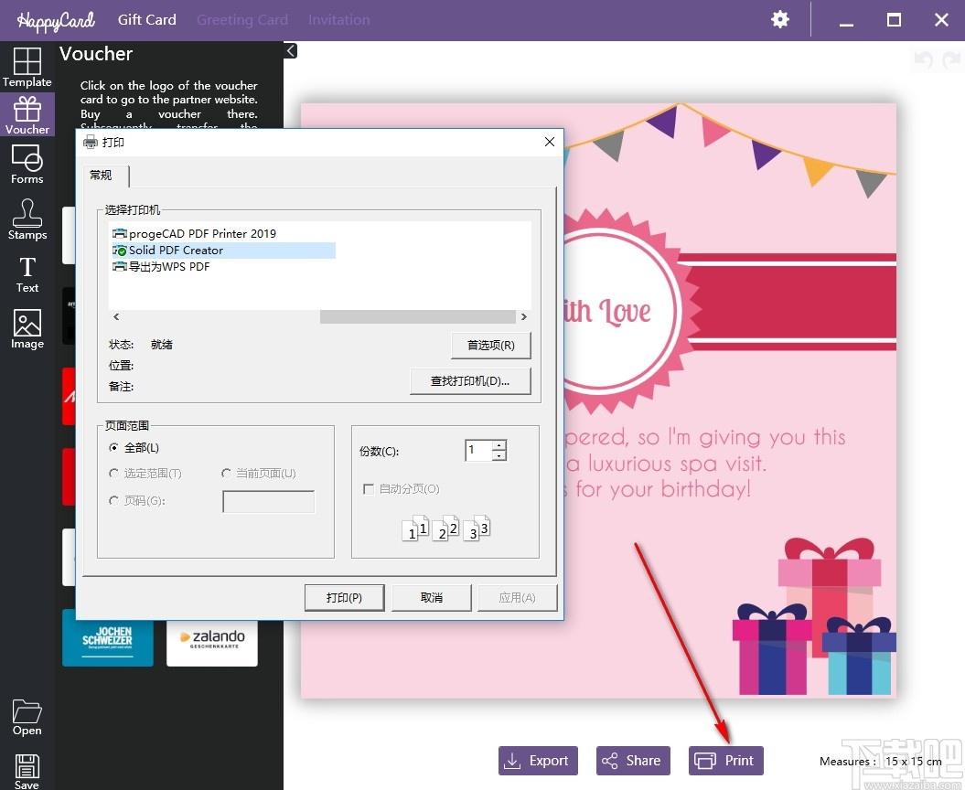Select the 选定范围(T) radio button
Screen dimensions: 965x790
pos(145,473)
